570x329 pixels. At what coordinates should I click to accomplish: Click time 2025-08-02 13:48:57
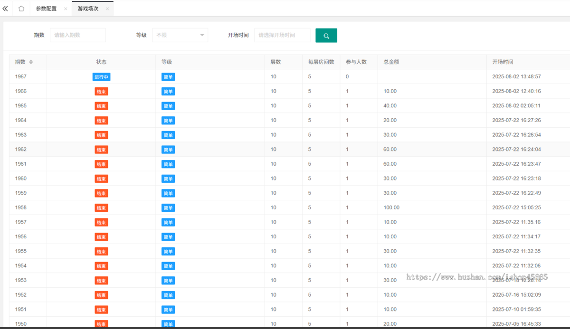pos(516,77)
